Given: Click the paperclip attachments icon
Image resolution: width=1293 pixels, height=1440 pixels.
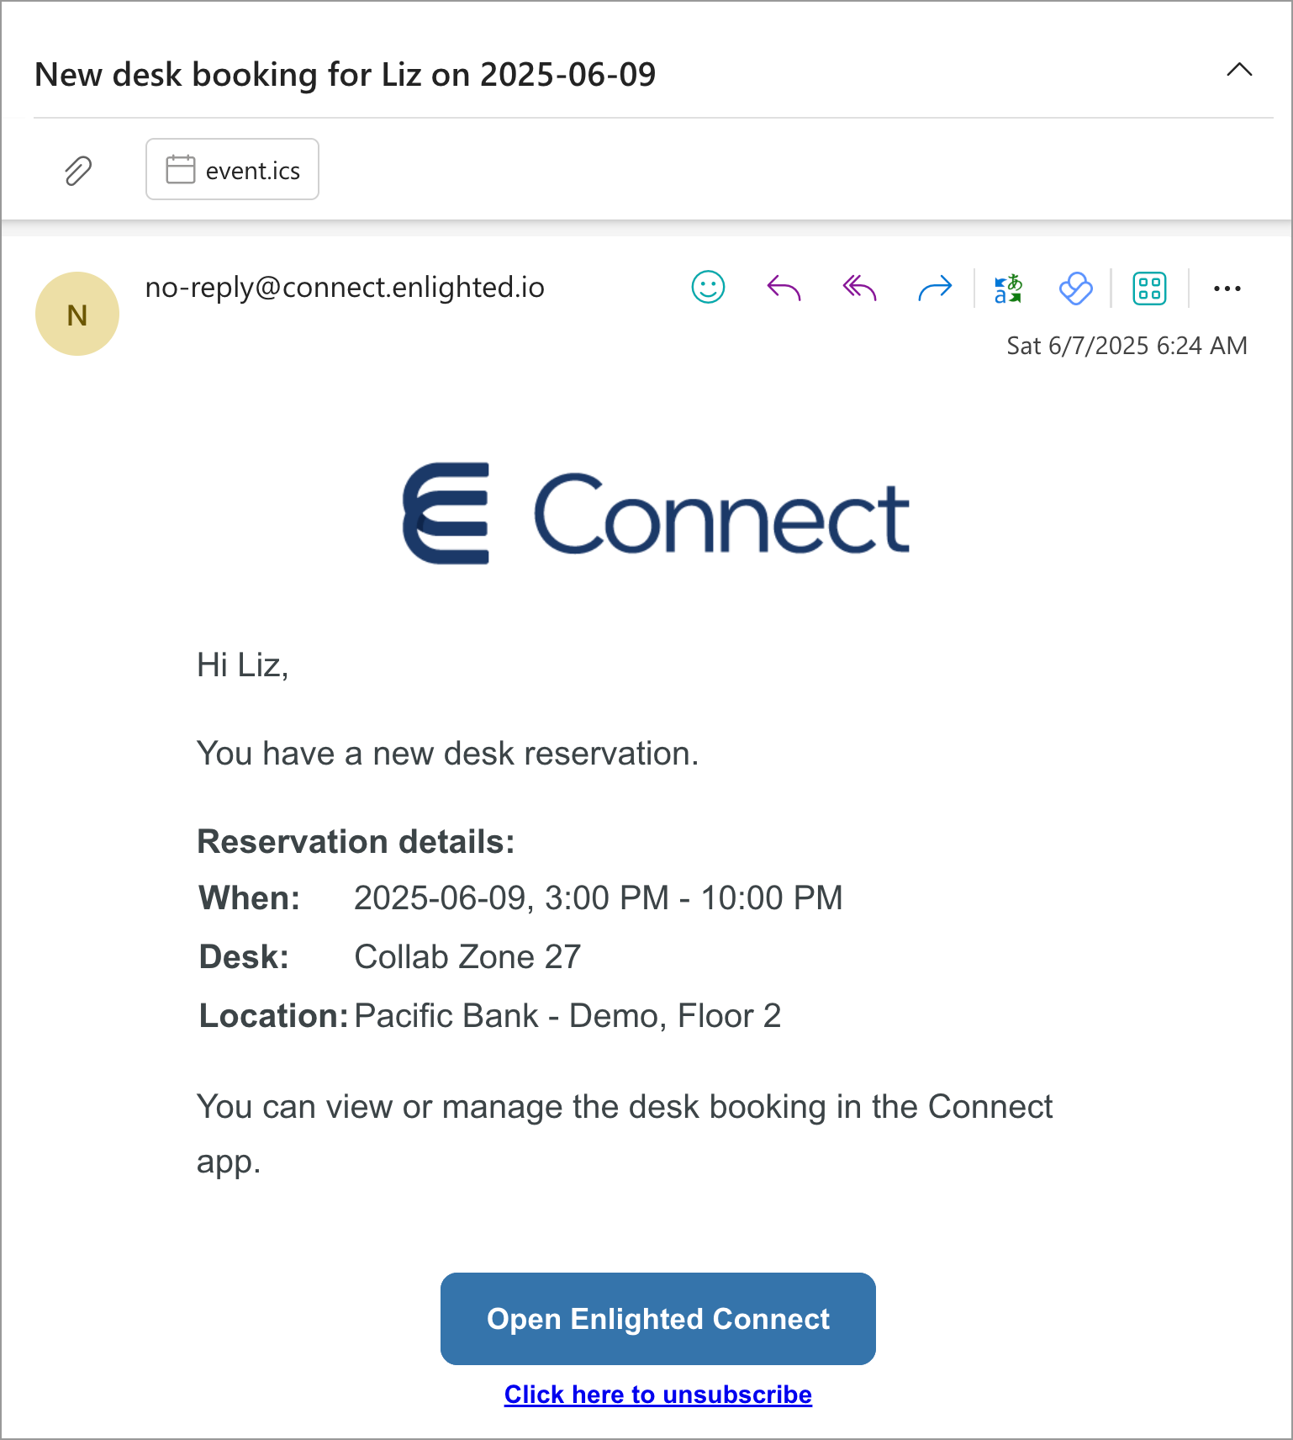Looking at the screenshot, I should point(78,171).
